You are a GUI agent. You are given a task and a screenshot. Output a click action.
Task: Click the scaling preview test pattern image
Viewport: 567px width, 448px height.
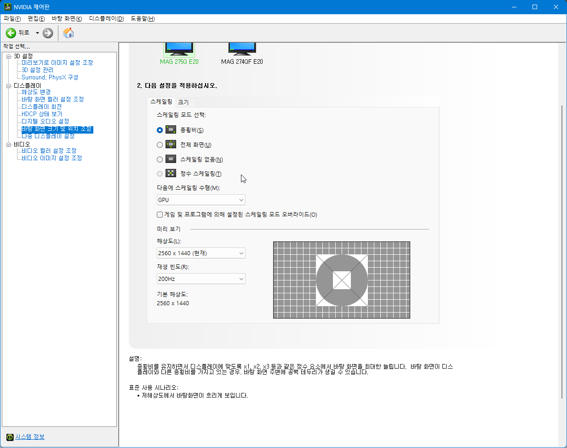[x=342, y=280]
